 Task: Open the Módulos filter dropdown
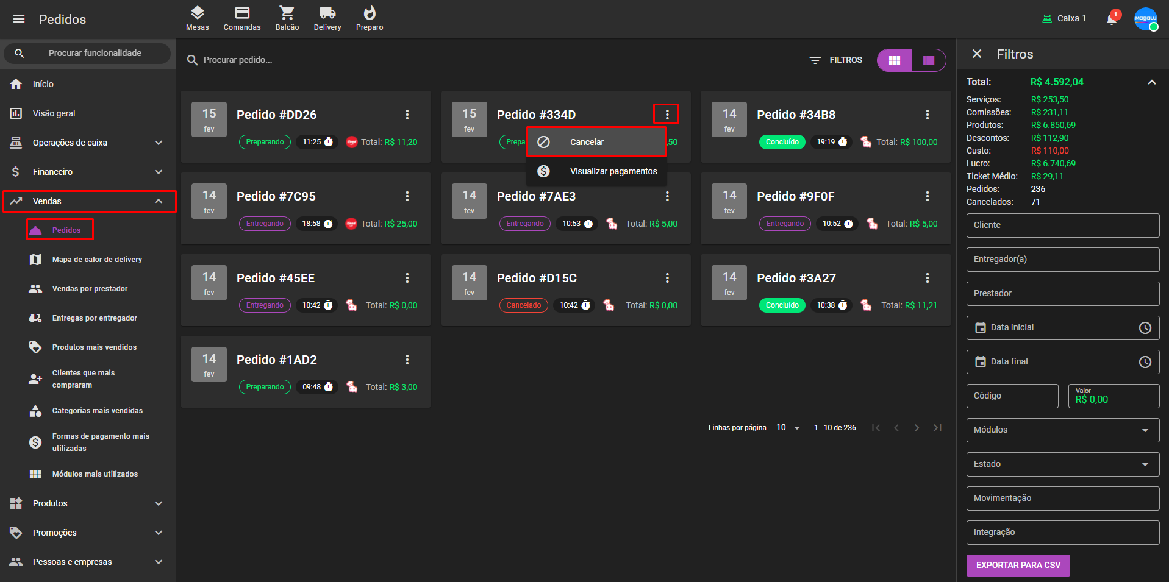point(1062,430)
